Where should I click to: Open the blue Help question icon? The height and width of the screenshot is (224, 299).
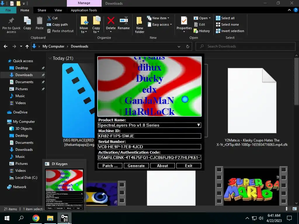point(295,10)
